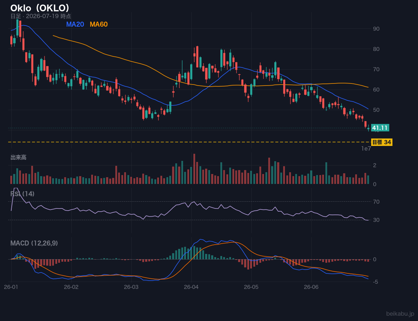Select the MA20 legend label
This screenshot has width=418, height=321.
pyautogui.click(x=75, y=24)
